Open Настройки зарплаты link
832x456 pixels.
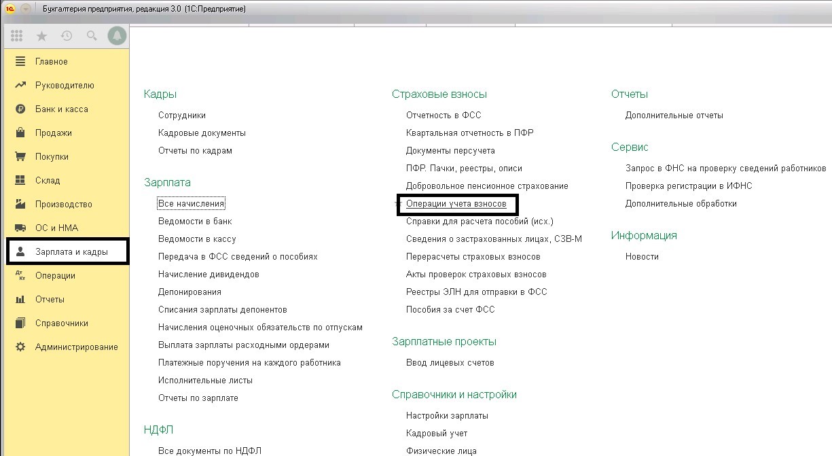click(447, 415)
